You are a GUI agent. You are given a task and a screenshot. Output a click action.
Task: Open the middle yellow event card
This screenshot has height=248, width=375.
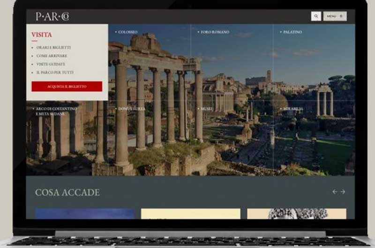pyautogui.click(x=190, y=214)
